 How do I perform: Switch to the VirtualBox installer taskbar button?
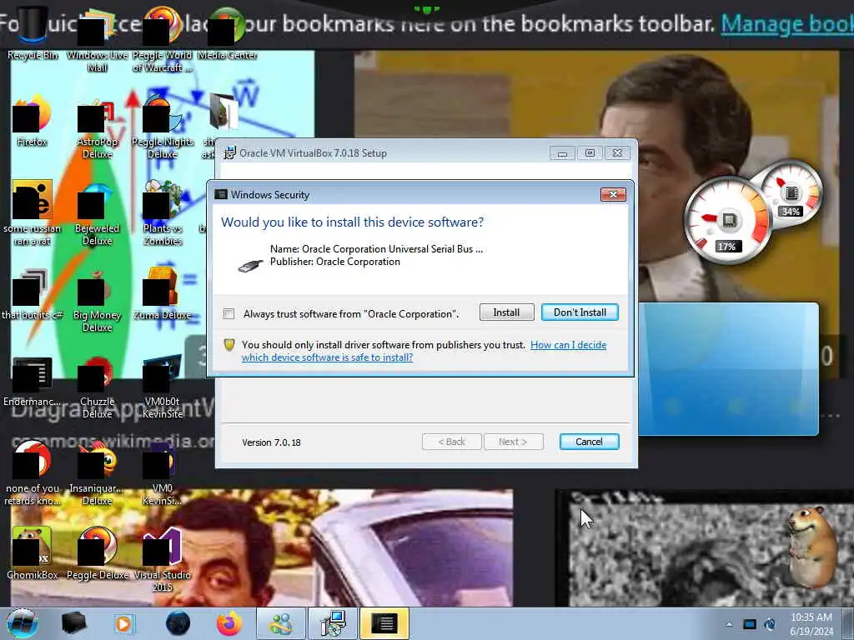333,623
